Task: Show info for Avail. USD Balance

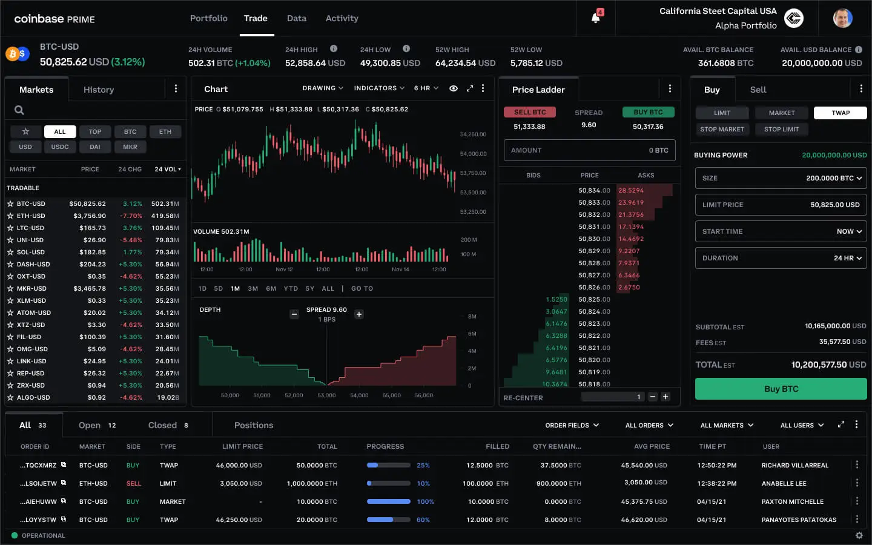Action: tap(859, 50)
